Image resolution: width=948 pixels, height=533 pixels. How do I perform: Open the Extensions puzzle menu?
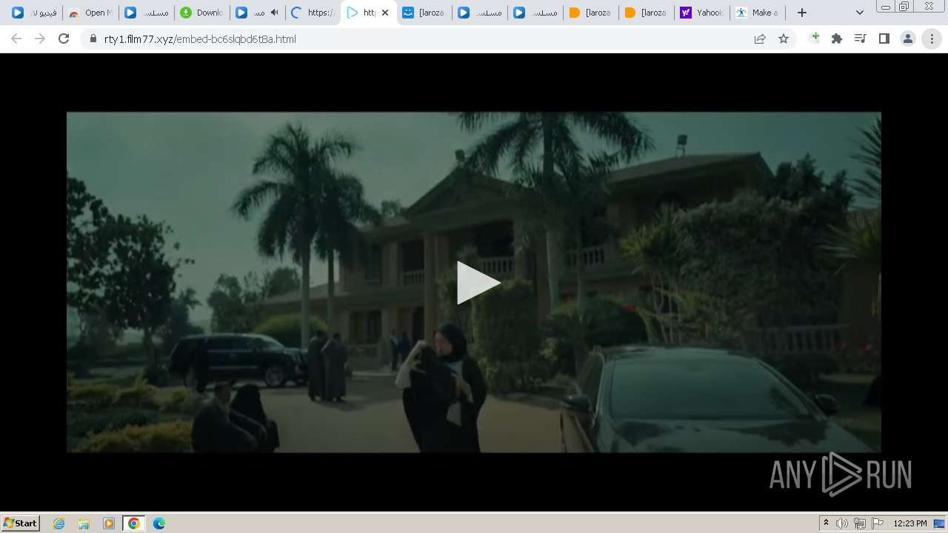click(837, 38)
